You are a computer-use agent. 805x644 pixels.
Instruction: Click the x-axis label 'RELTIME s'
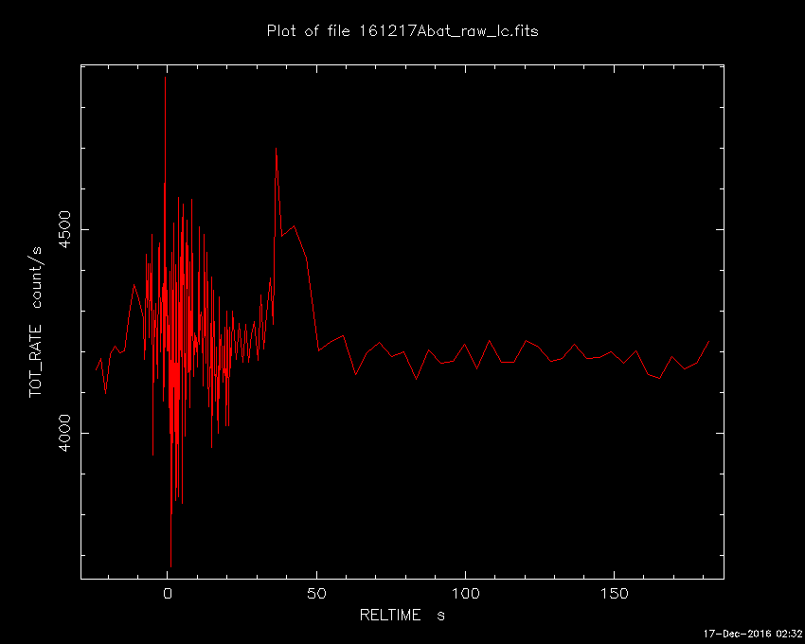point(402,615)
